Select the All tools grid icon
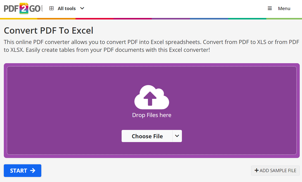Screen dimensions: 302x182 pos(51,8)
